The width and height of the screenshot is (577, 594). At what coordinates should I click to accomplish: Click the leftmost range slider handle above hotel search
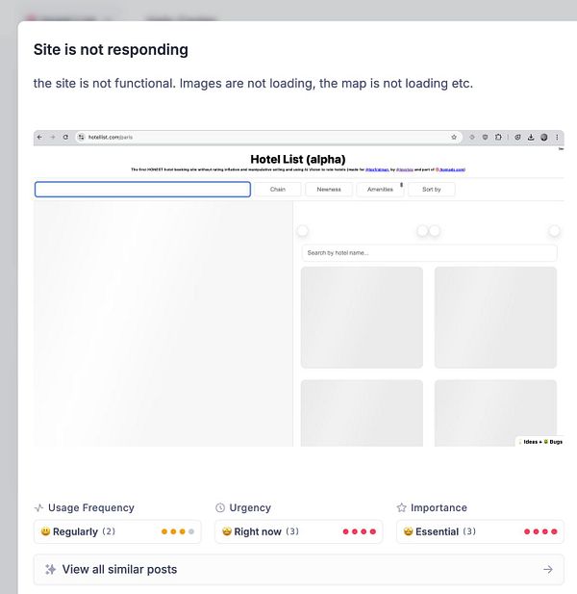(303, 231)
